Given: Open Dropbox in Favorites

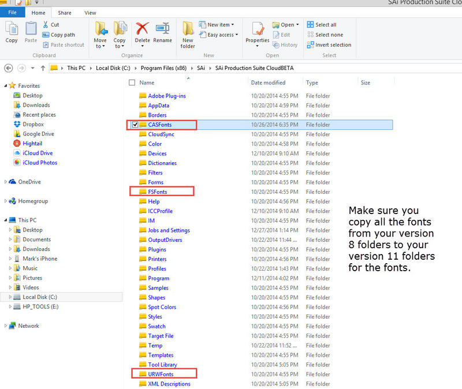Looking at the screenshot, I should click(x=29, y=124).
